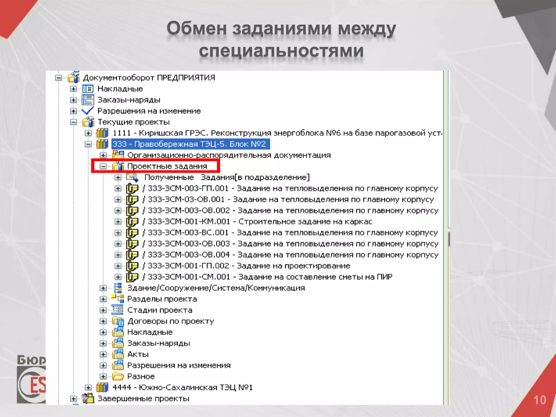Click the Стадии проекта icon
Screen dimensions: 556x417
pos(118,310)
